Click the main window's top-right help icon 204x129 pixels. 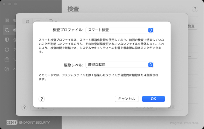click(195, 9)
